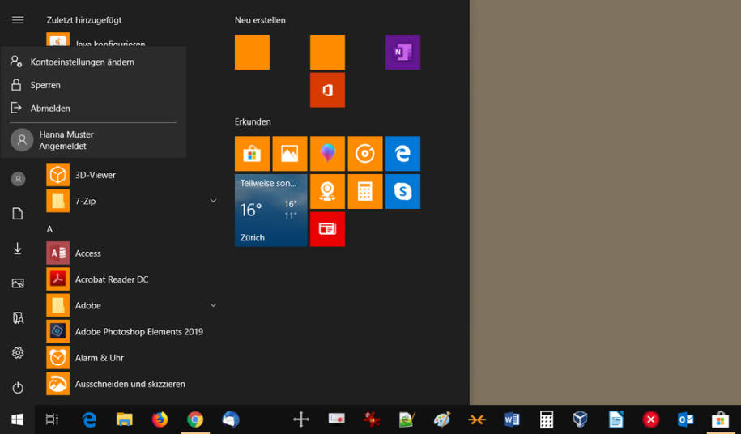The width and height of the screenshot is (741, 434).
Task: Open Microsoft Store from the taskbar
Action: coord(720,419)
